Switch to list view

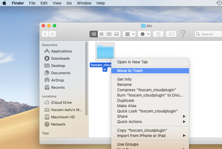tap(101, 34)
